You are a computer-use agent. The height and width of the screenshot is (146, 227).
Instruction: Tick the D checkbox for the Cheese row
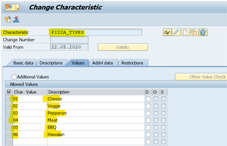click(148, 99)
